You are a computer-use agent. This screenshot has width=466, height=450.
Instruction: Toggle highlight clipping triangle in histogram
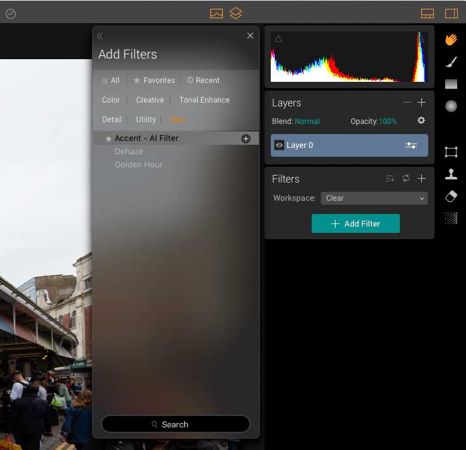click(421, 39)
